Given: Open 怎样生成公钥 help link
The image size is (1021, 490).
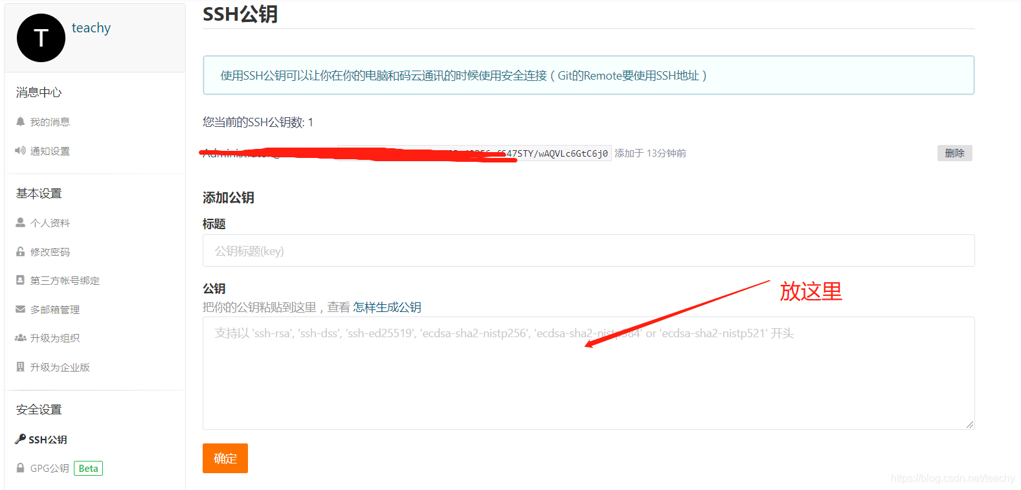Looking at the screenshot, I should (x=387, y=307).
